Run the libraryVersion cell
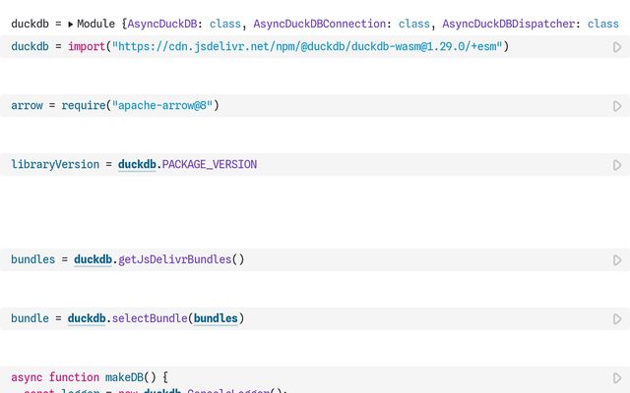 pyautogui.click(x=617, y=165)
